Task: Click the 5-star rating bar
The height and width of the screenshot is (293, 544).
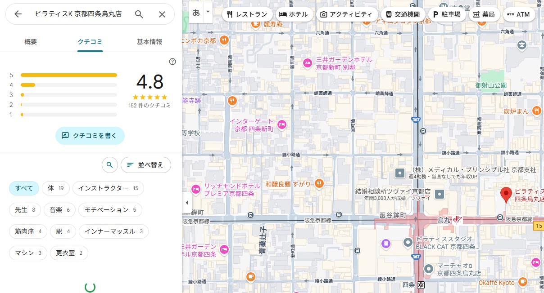Action: [68, 75]
